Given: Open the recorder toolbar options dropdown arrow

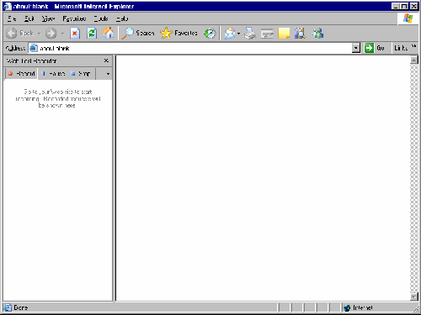Looking at the screenshot, I should (x=108, y=74).
